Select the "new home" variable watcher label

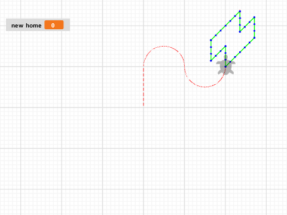pyautogui.click(x=26, y=26)
